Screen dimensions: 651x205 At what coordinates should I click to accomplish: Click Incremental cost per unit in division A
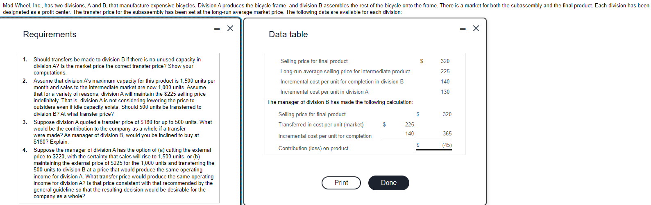324,92
